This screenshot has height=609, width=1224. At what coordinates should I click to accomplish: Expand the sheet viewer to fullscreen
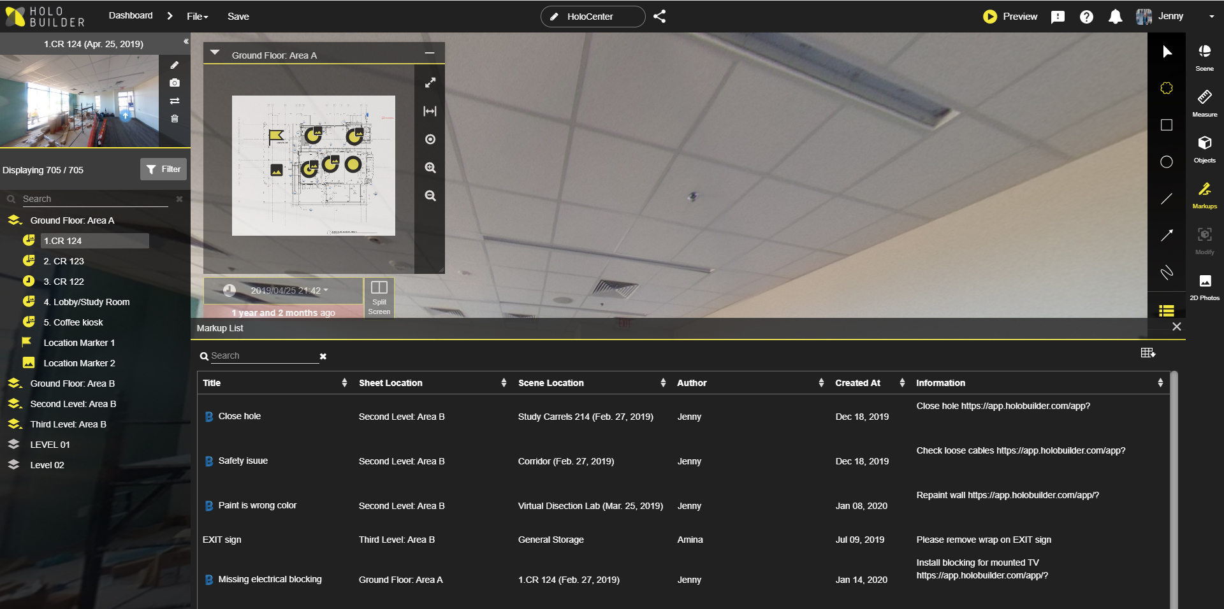click(430, 83)
